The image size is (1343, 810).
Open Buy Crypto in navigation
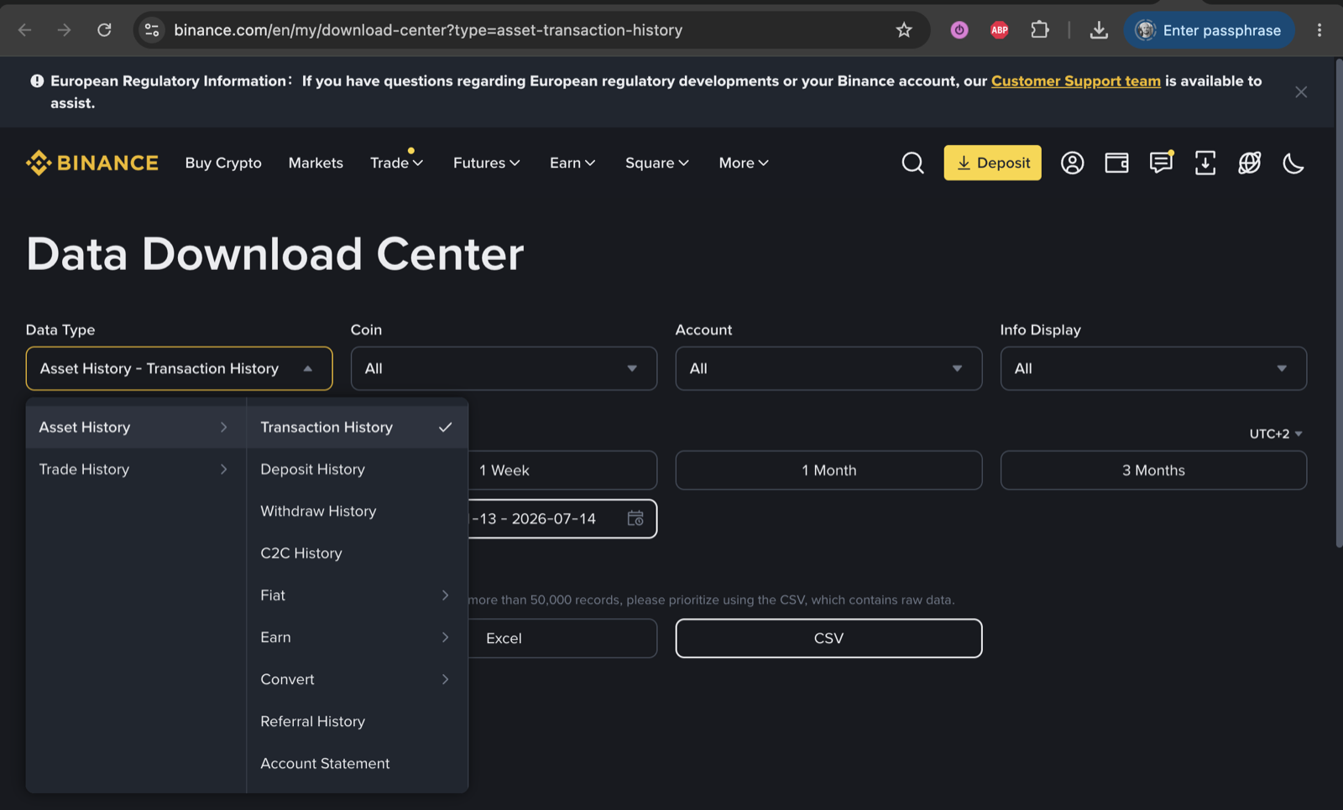[223, 163]
